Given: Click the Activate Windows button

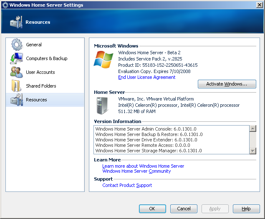Looking at the screenshot, I should coord(227,84).
